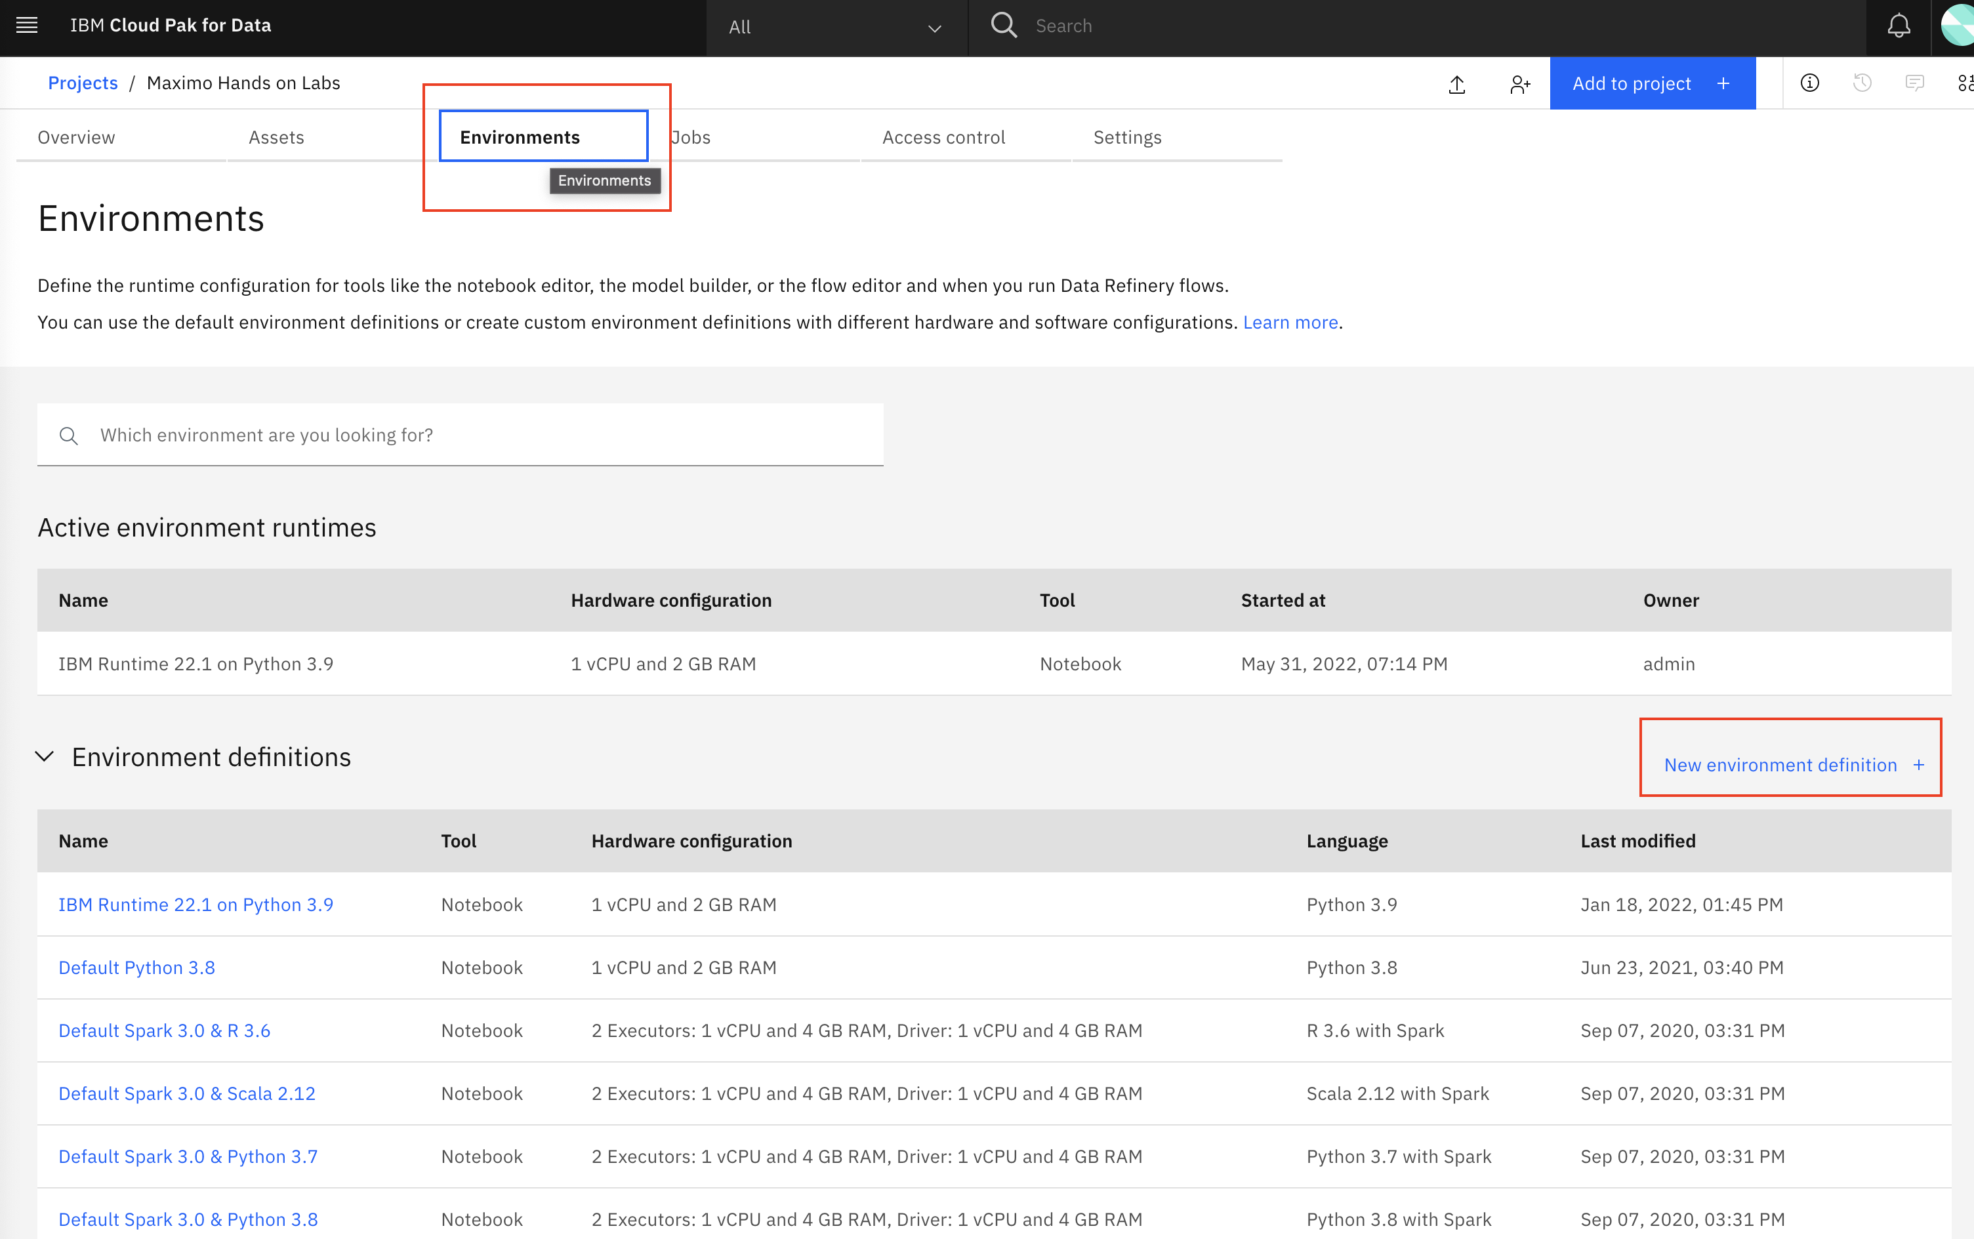Click the Add to project button

(x=1652, y=83)
